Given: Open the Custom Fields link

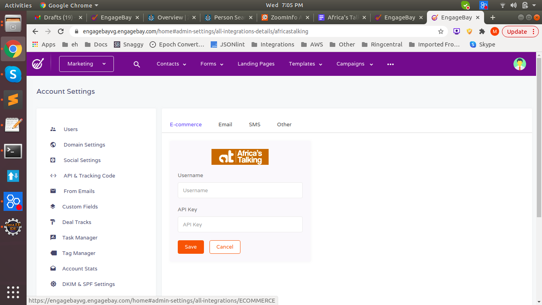Looking at the screenshot, I should click(x=80, y=207).
